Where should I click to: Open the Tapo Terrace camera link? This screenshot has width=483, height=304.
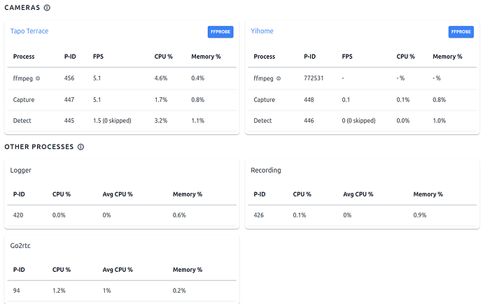coord(29,31)
